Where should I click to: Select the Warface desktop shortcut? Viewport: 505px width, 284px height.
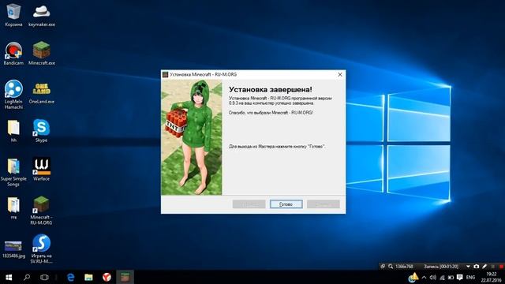point(42,169)
